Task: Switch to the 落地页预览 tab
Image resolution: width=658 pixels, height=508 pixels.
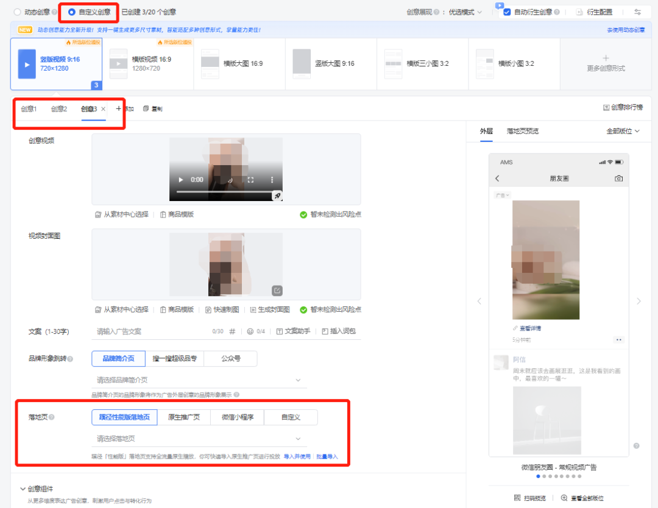Action: click(x=523, y=131)
